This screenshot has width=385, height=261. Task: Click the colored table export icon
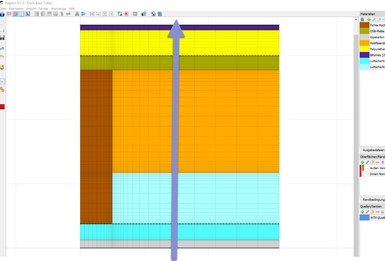pyautogui.click(x=159, y=14)
